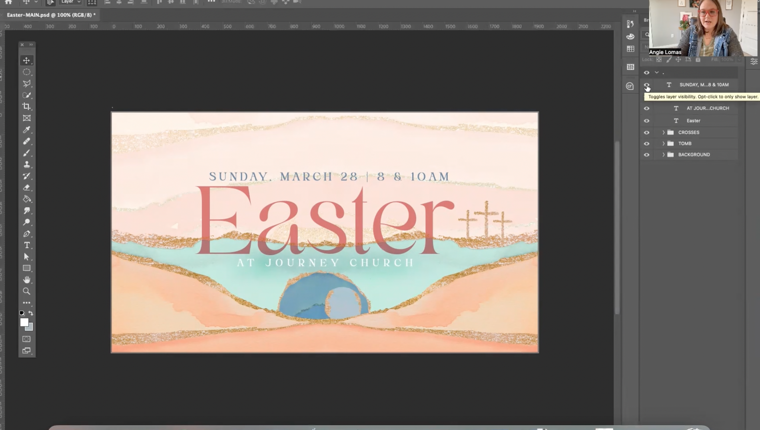Image resolution: width=760 pixels, height=430 pixels.
Task: Select the Lasso tool
Action: tap(27, 83)
